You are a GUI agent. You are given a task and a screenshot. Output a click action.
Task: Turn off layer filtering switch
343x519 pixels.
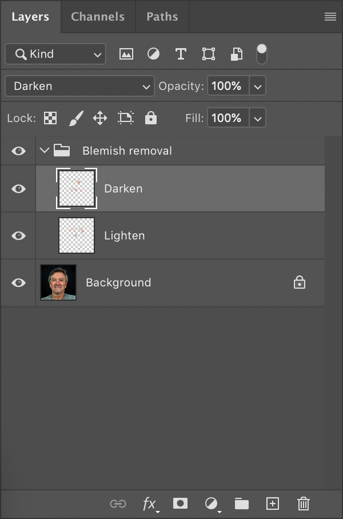pos(262,54)
